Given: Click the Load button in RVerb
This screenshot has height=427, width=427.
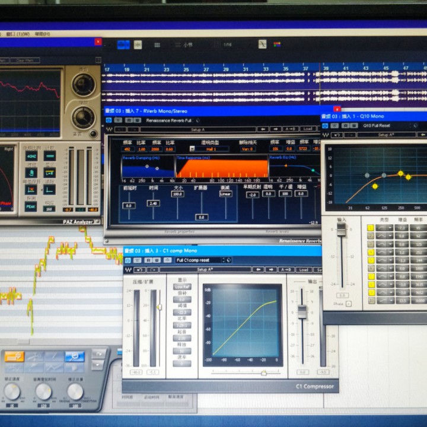Looking at the screenshot, I should click(x=307, y=129).
